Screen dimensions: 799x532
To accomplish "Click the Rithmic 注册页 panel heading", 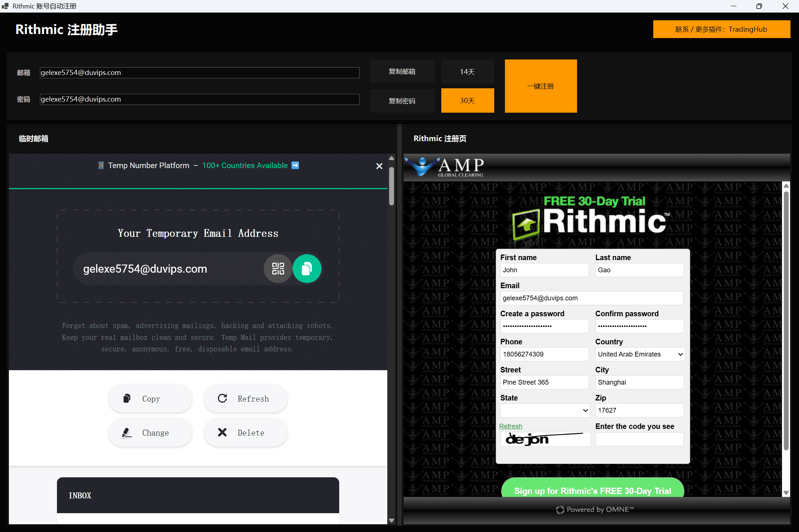I will click(x=440, y=139).
